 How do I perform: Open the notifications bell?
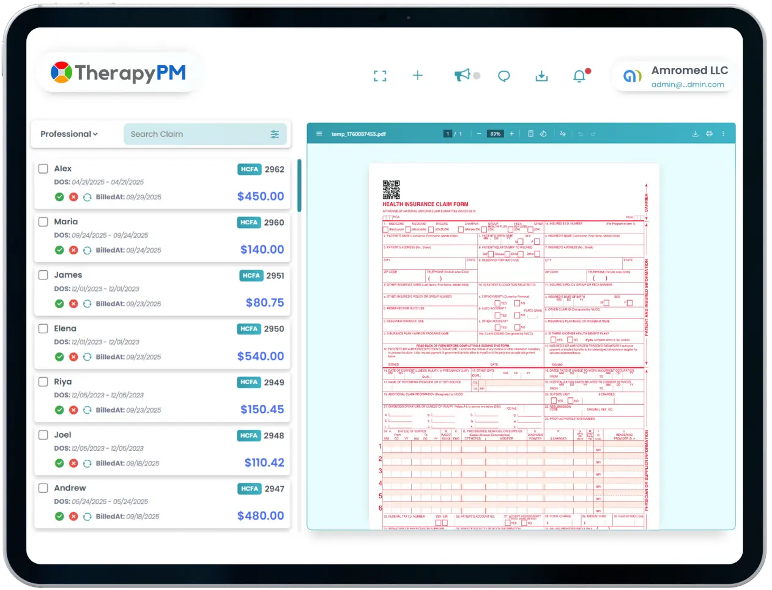click(x=579, y=75)
